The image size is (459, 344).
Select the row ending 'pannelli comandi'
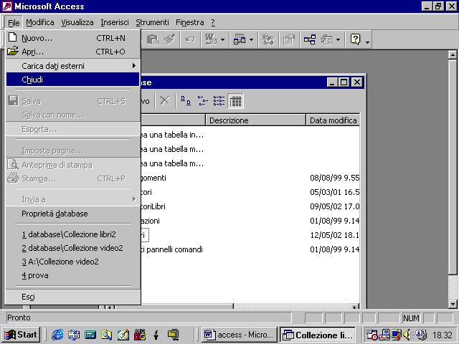pos(250,249)
